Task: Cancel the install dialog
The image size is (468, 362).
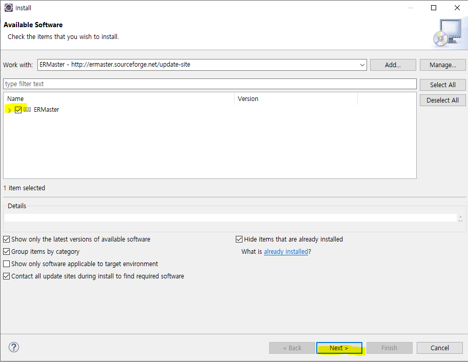Action: click(x=440, y=348)
